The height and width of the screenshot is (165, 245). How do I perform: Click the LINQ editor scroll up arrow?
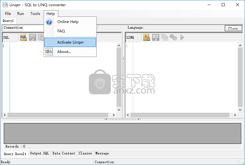click(x=240, y=45)
